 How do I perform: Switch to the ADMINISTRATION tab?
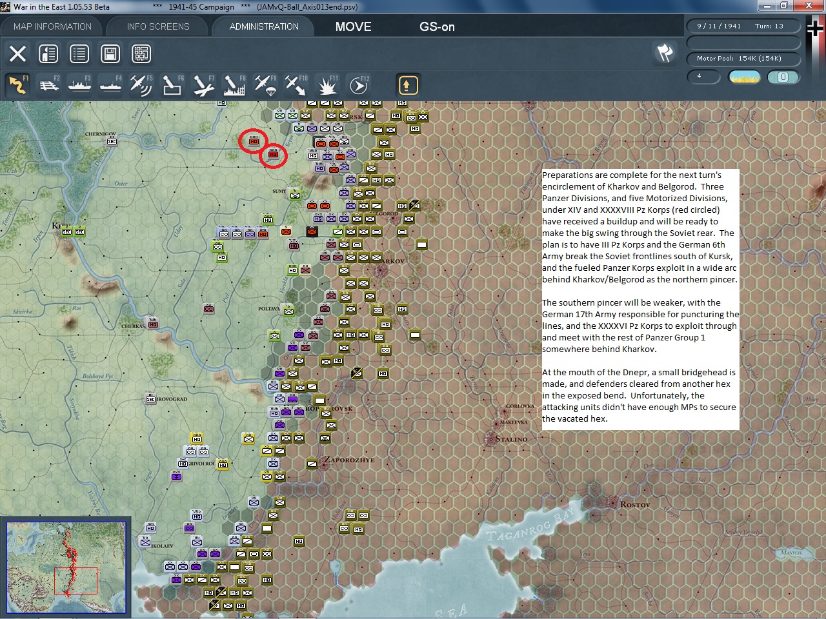point(264,26)
